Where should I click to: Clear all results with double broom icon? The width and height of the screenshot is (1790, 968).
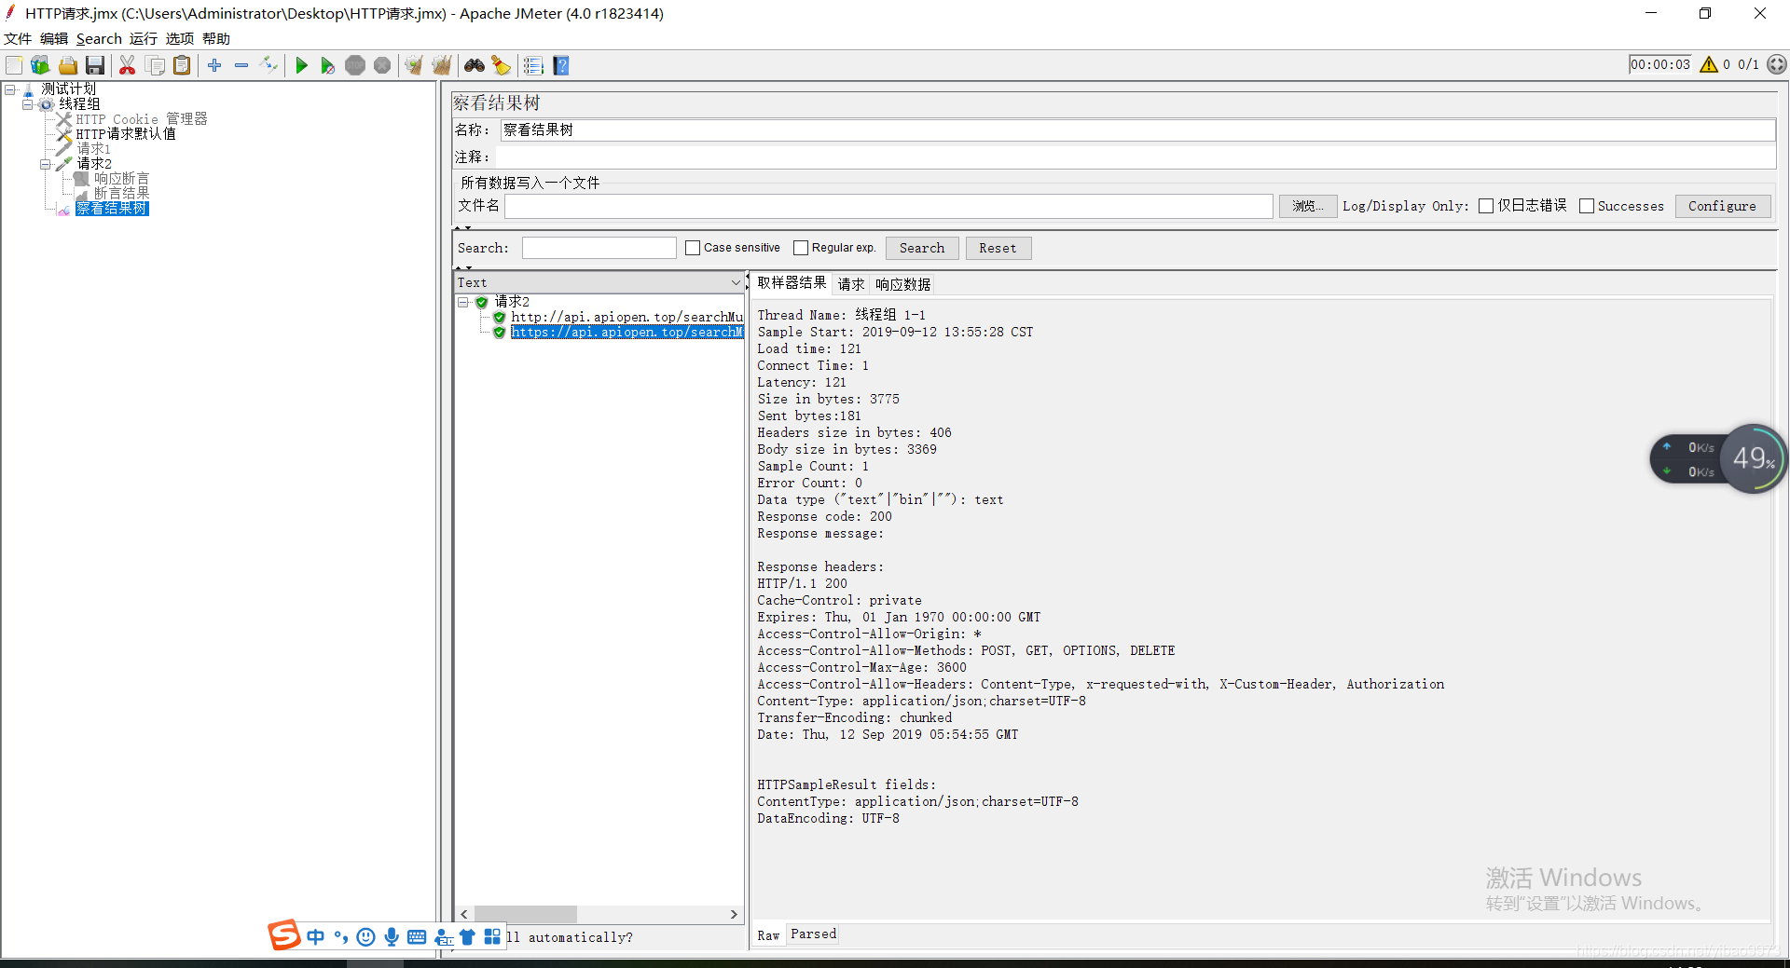tap(442, 65)
